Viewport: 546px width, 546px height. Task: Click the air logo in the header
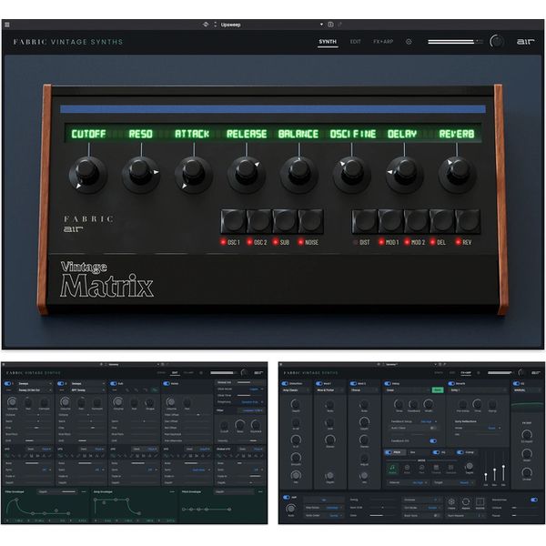(525, 42)
